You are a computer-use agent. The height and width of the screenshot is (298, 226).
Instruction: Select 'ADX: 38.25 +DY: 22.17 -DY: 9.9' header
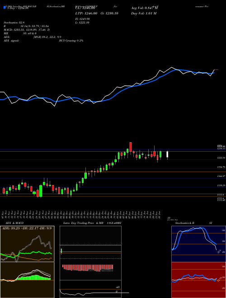(x=27, y=228)
